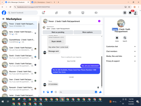Open the Reels video icon in navigation
Image resolution: width=141 pixels, height=106 pixels.
click(x=70, y=13)
